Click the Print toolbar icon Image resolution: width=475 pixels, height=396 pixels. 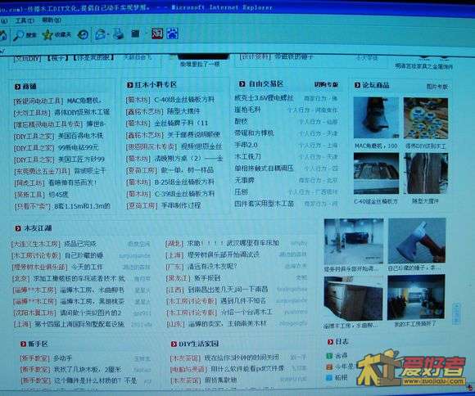tap(119, 34)
